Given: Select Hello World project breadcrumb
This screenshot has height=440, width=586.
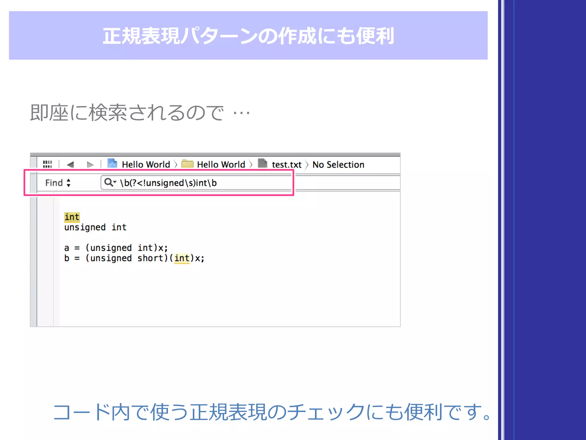Looking at the screenshot, I should pyautogui.click(x=146, y=164).
